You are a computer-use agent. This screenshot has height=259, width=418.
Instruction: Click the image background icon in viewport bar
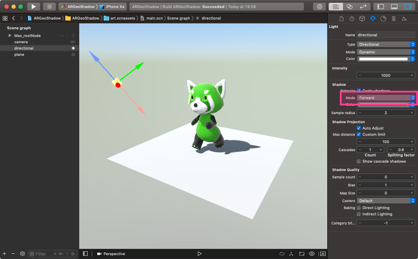pos(323,254)
